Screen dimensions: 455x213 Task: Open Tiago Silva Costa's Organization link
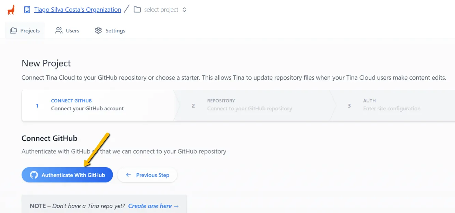[77, 10]
